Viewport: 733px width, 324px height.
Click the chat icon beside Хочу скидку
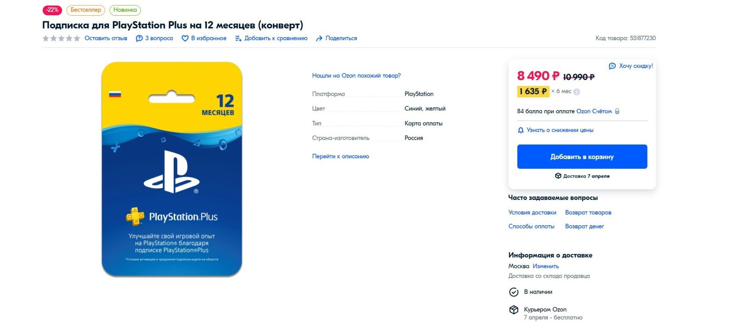pos(612,66)
